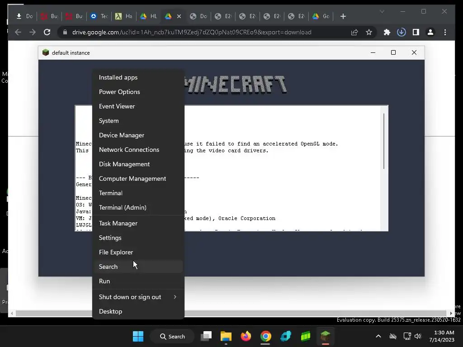Viewport: 463px width, 347px height.
Task: Toggle Chrome side panel icon
Action: click(416, 32)
